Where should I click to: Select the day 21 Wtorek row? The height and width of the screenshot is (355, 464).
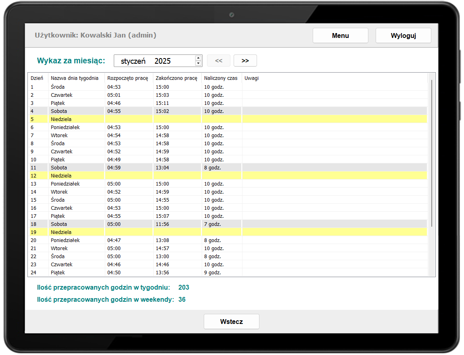[x=228, y=248]
